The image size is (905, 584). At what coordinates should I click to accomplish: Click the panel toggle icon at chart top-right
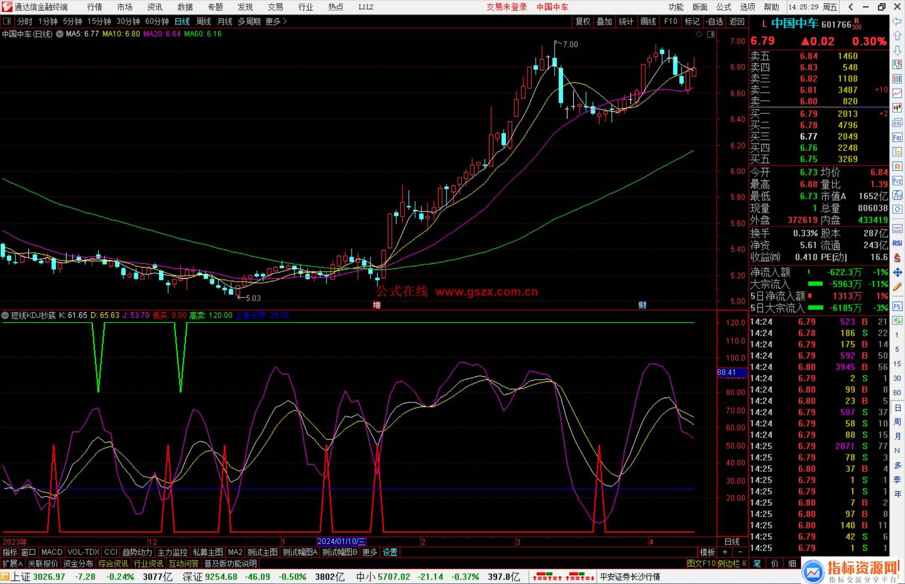point(711,34)
